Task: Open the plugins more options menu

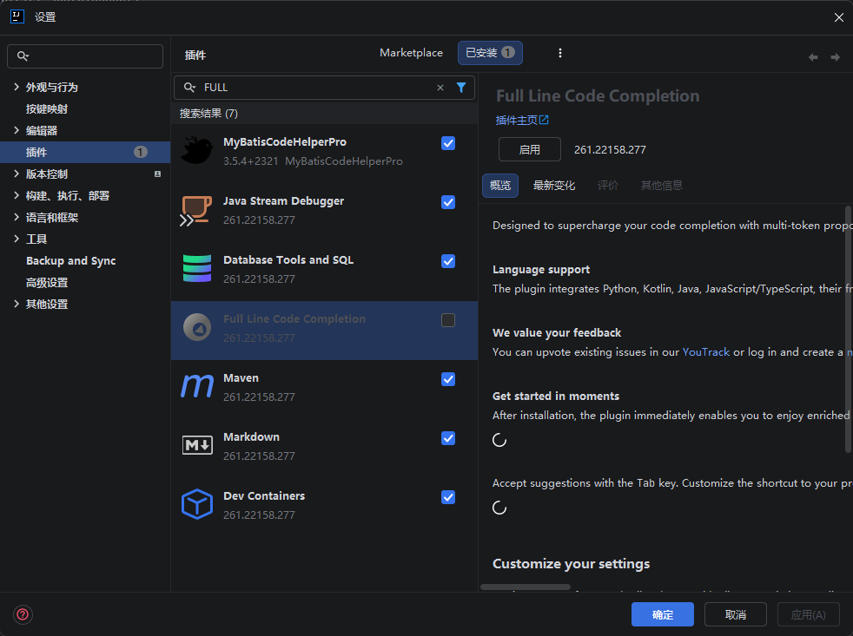Action: point(559,53)
